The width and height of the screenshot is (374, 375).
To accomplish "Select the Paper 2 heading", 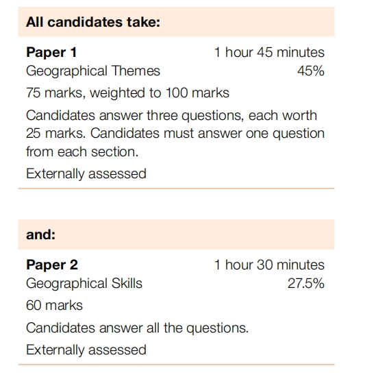I will click(x=52, y=265).
